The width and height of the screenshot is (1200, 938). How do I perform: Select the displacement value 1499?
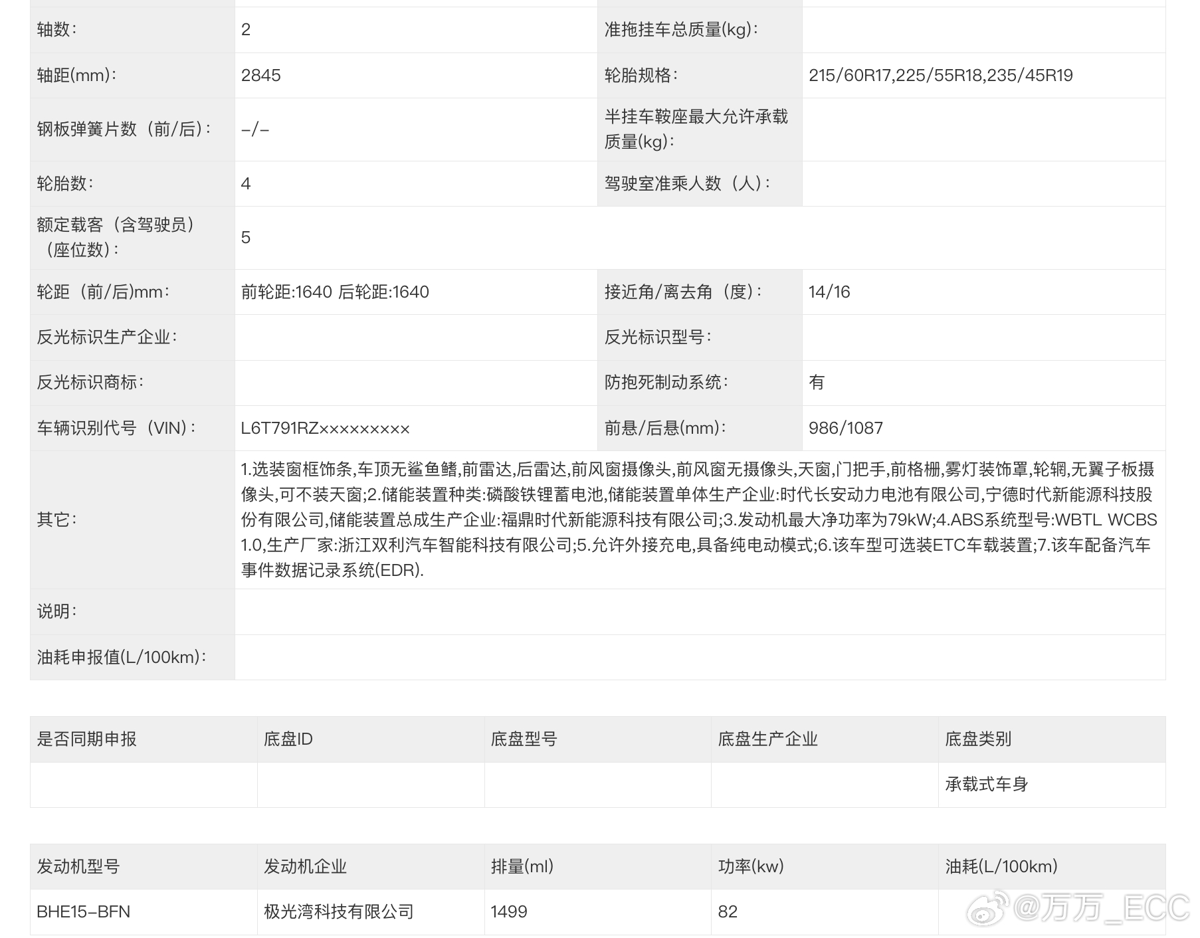(508, 911)
